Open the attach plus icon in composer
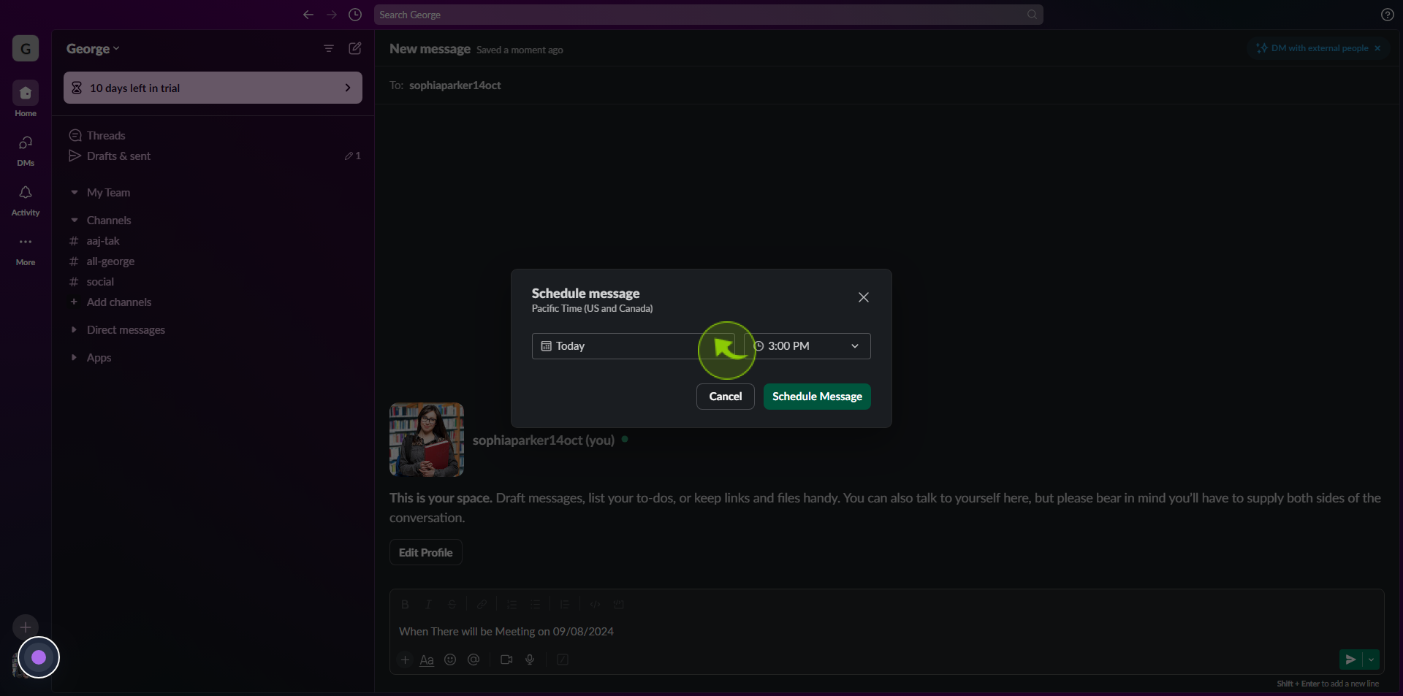1403x696 pixels. 405,660
